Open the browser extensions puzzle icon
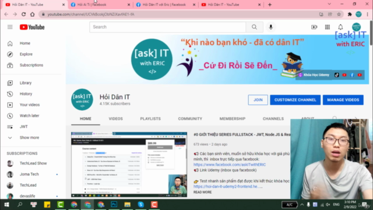Screen dimensions: 373x210 click(350, 14)
